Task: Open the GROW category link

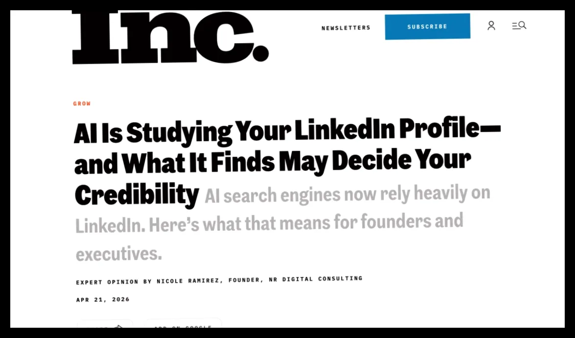Action: tap(82, 104)
